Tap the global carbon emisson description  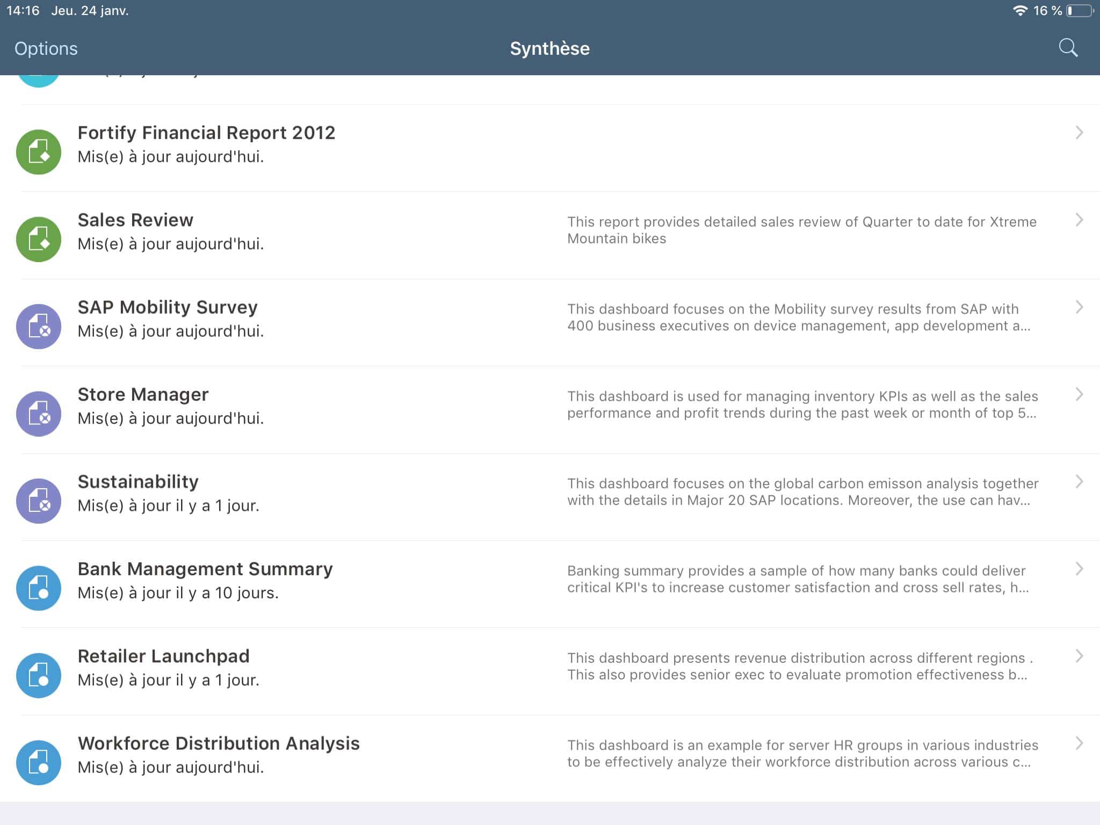coord(803,491)
